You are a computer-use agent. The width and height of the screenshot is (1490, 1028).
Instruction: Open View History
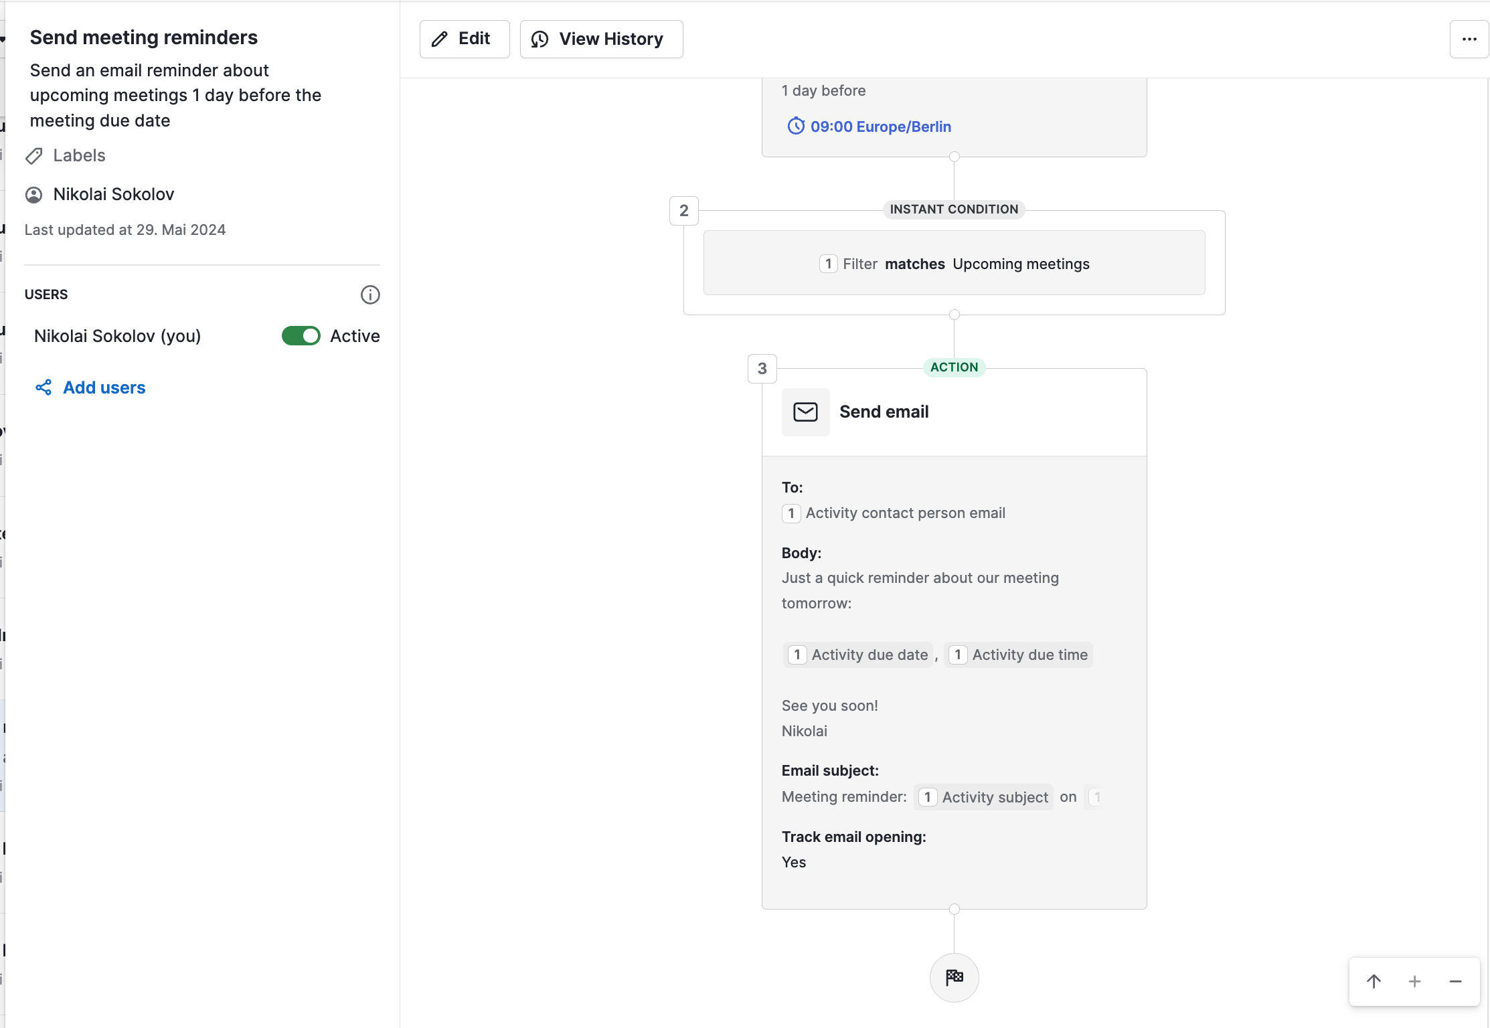(600, 39)
